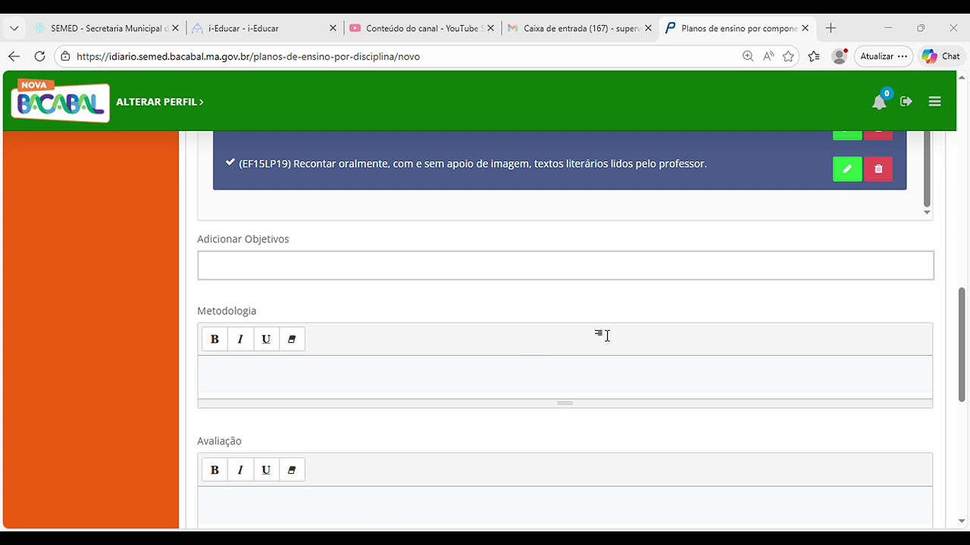Click the Adicionar Objetivos input field

tap(565, 266)
